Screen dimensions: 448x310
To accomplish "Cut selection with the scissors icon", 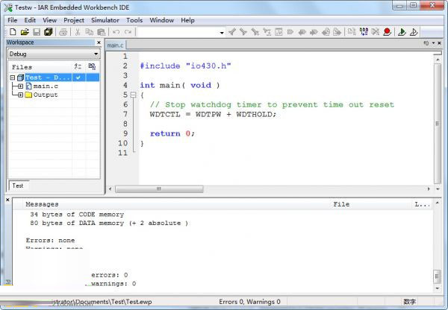I will (x=78, y=32).
